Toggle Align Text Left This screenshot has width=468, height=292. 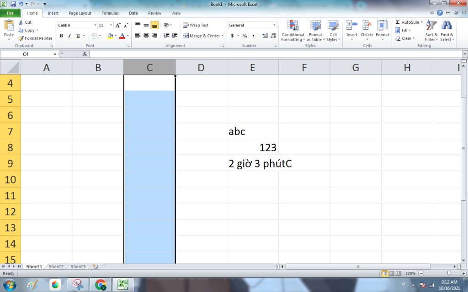(x=138, y=36)
